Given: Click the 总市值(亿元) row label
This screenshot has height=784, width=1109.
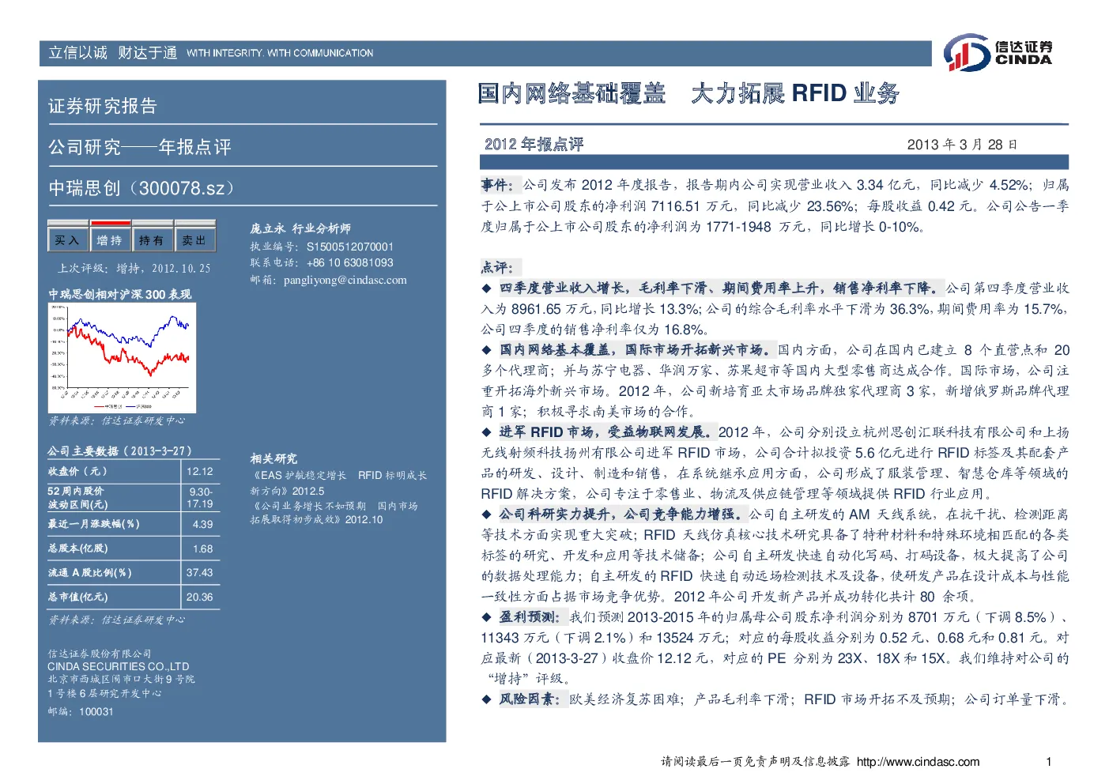Looking at the screenshot, I should (x=77, y=597).
